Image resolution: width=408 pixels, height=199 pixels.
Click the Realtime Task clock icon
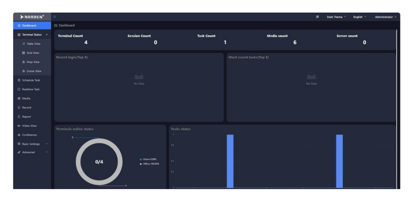pos(19,89)
